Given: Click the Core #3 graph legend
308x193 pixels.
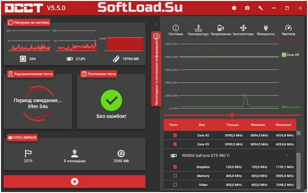Looking at the screenshot, I should click(290, 55).
